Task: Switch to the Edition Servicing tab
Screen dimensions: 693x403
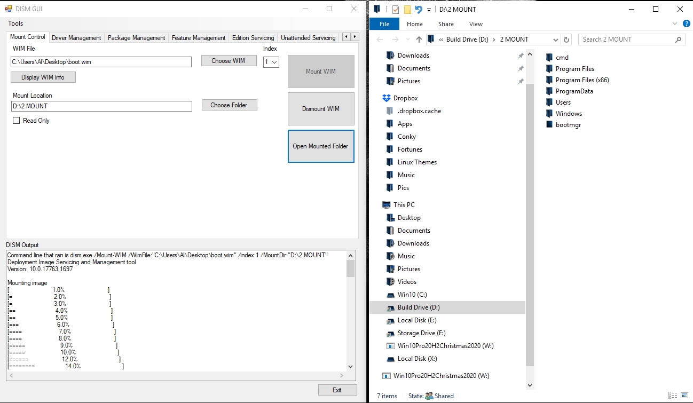Action: click(253, 38)
